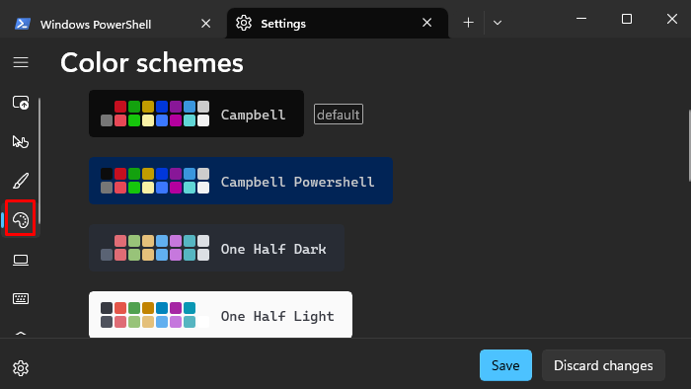Select the Color schemes palette icon
This screenshot has width=691, height=389.
[x=21, y=219]
